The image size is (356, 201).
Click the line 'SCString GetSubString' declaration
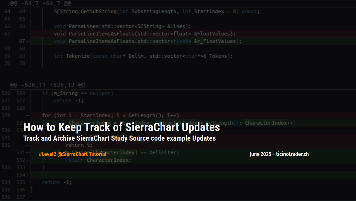coord(157,12)
